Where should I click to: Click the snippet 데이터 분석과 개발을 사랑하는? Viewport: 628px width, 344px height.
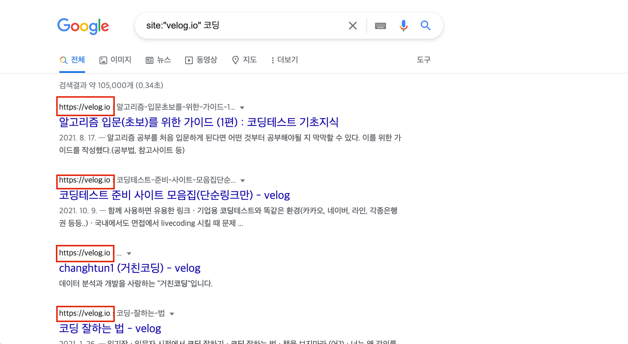(x=136, y=283)
